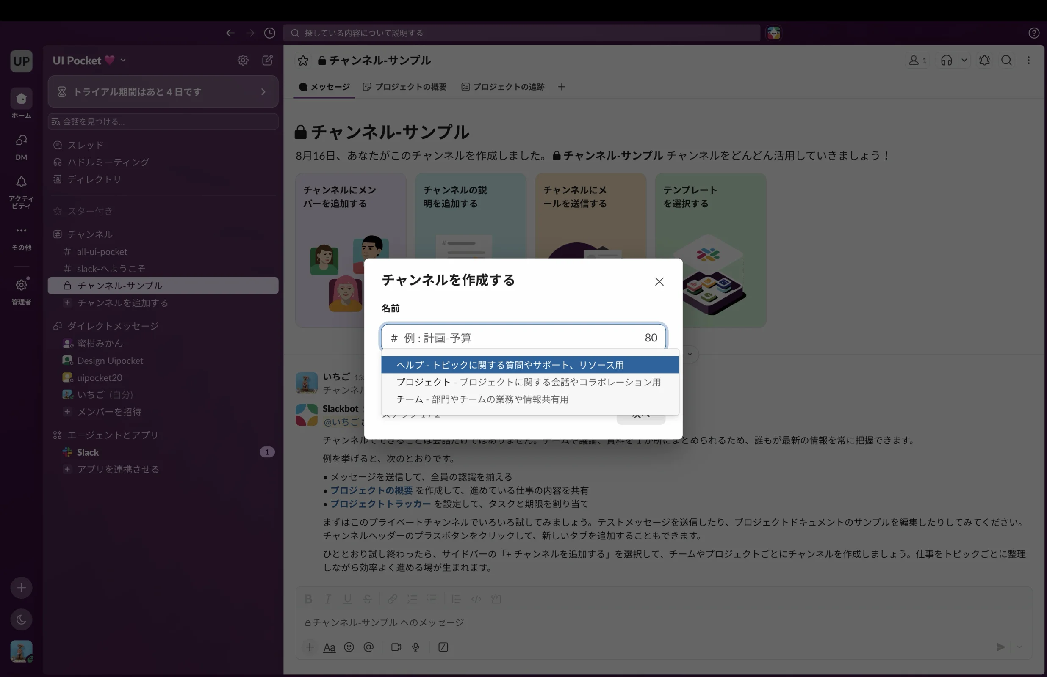This screenshot has width=1047, height=677.
Task: Open 管理者 gear in rail
Action: point(21,291)
